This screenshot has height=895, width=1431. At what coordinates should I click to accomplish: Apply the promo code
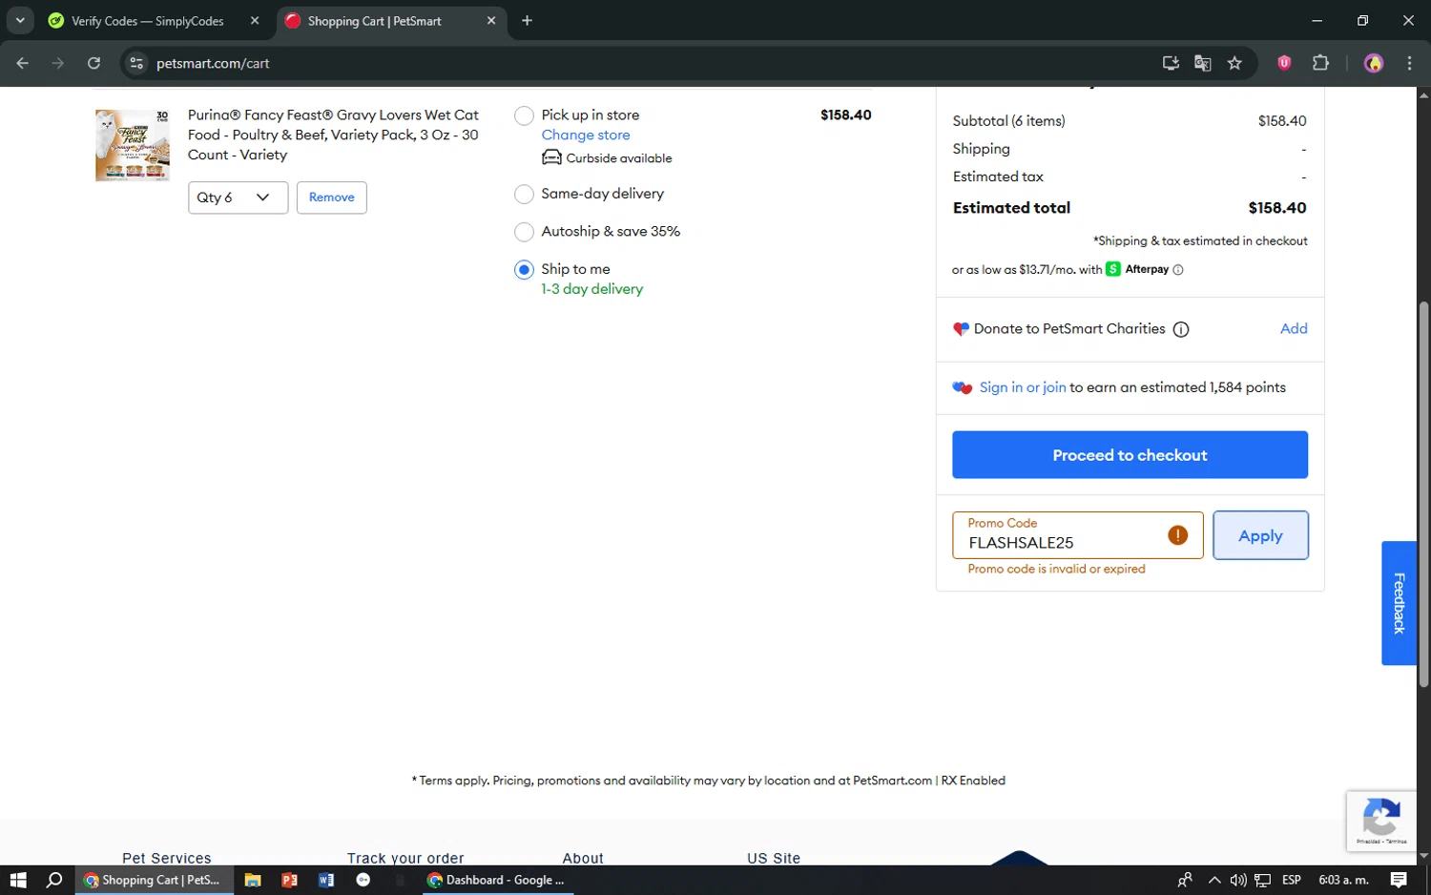(x=1260, y=536)
